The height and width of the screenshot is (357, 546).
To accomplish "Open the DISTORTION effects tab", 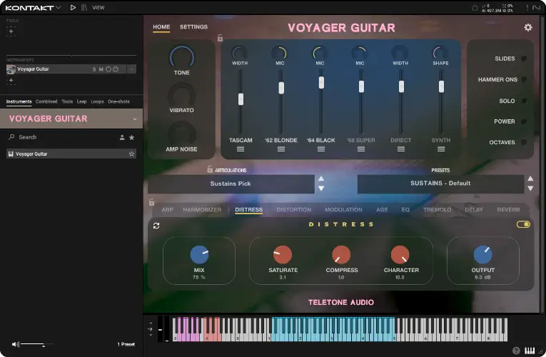I will tap(293, 210).
